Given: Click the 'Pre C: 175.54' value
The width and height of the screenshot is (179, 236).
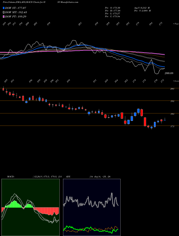Looking at the screenshot, I should click(x=112, y=16).
